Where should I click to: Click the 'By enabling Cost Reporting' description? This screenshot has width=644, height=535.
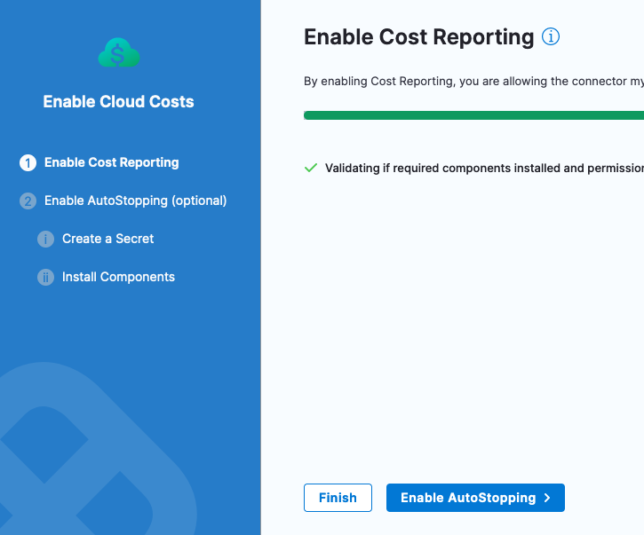[x=473, y=82]
